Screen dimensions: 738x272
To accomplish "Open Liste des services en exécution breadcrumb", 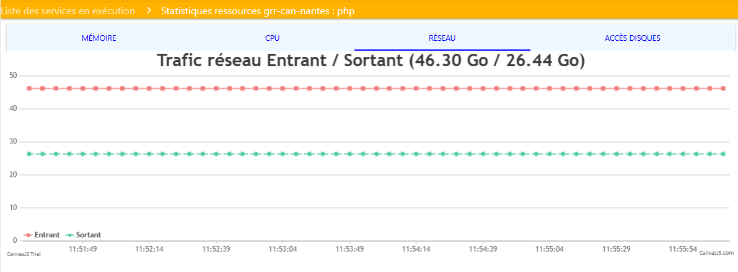I will pyautogui.click(x=68, y=11).
